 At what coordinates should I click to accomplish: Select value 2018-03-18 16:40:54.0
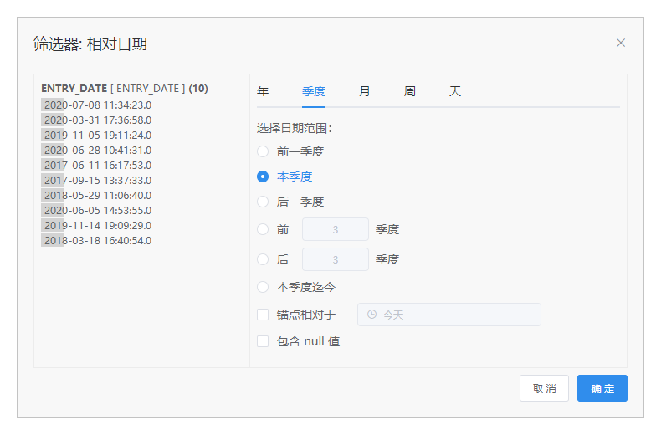click(x=98, y=241)
